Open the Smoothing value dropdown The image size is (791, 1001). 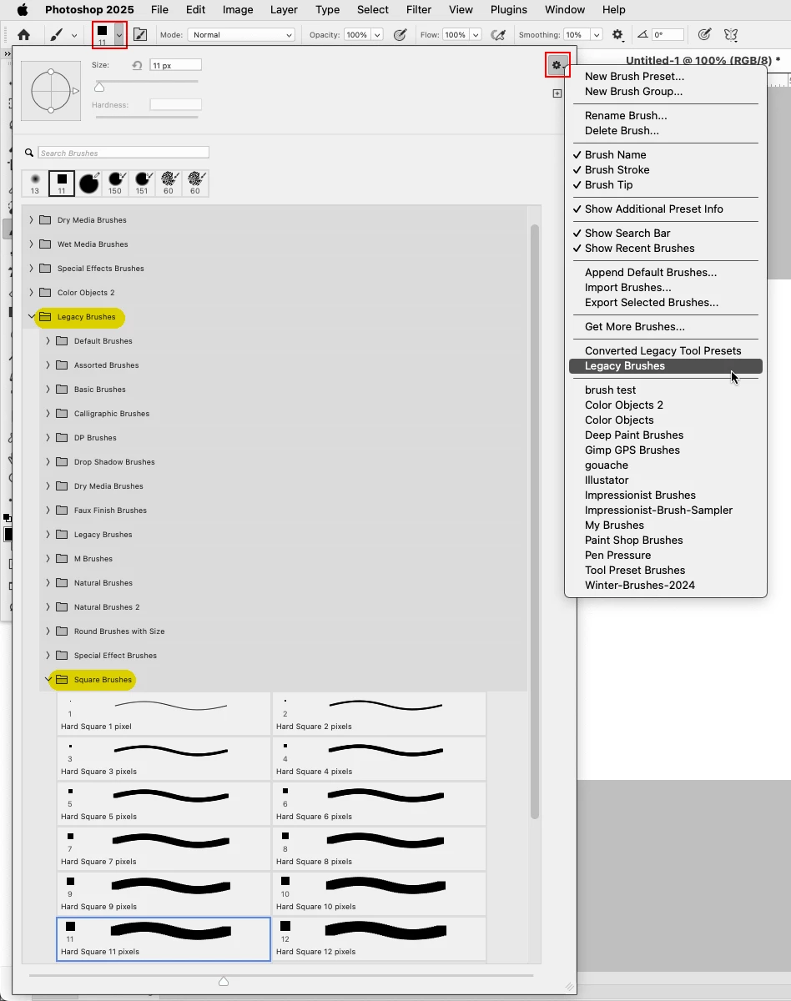tap(596, 35)
